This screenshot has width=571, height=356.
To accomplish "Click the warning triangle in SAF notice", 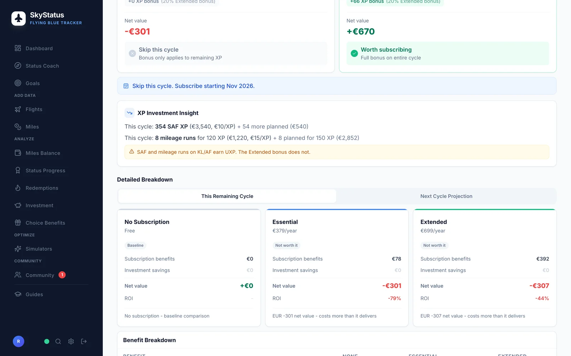I will (132, 152).
